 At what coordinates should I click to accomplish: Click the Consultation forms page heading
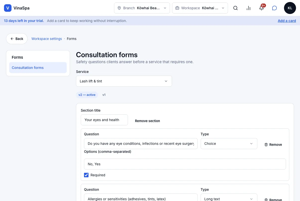[107, 55]
